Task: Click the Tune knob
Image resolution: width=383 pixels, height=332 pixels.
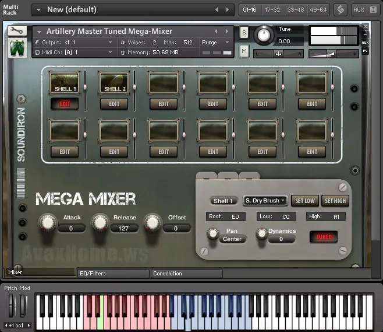Action: click(264, 35)
